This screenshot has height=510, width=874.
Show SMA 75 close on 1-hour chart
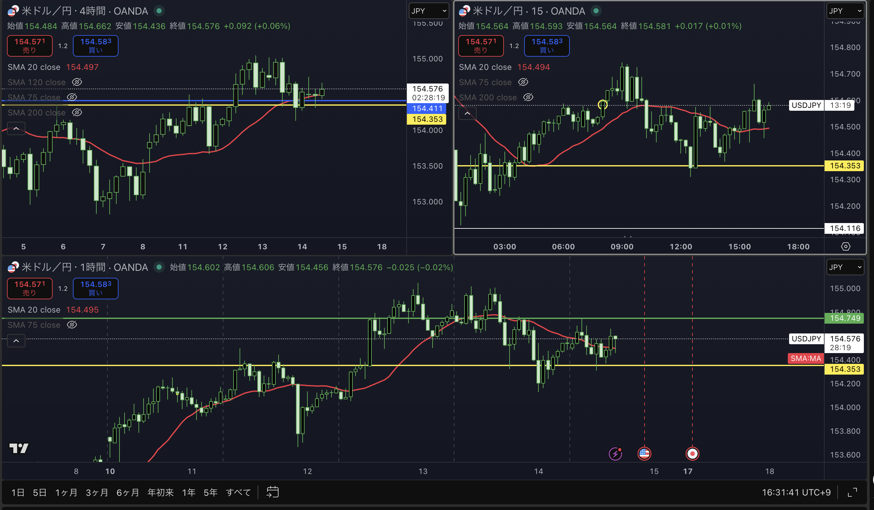click(x=72, y=325)
